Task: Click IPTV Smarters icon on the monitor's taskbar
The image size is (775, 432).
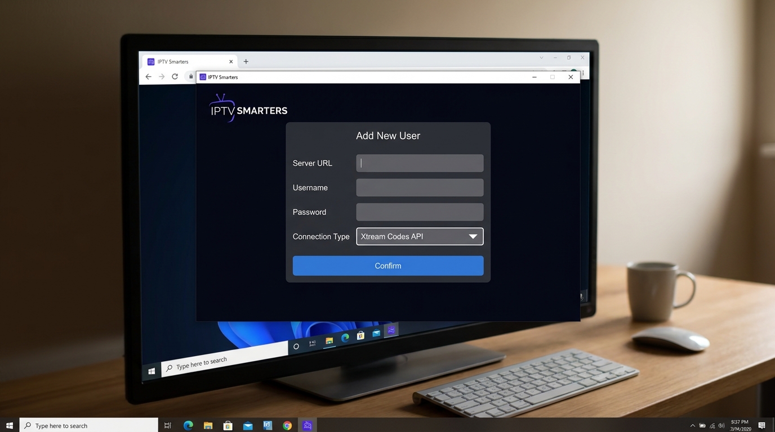Action: click(391, 330)
